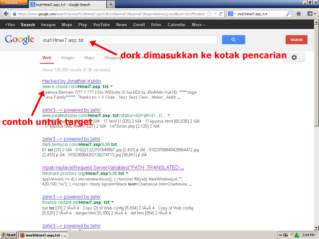Click the padlock icon in the address bar
This screenshot has width=319, height=239.
click(x=16, y=14)
